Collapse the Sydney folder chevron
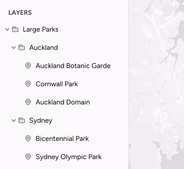This screenshot has width=184, height=169. tap(14, 121)
